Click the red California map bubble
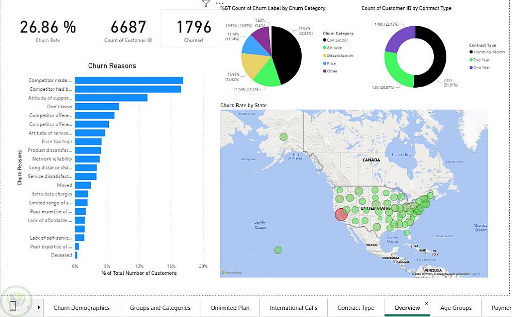 [341, 214]
